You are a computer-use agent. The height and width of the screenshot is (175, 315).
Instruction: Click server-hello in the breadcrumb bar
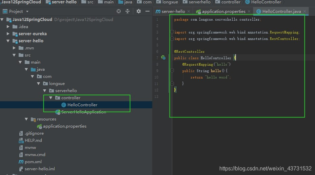pyautogui.click(x=61, y=2)
